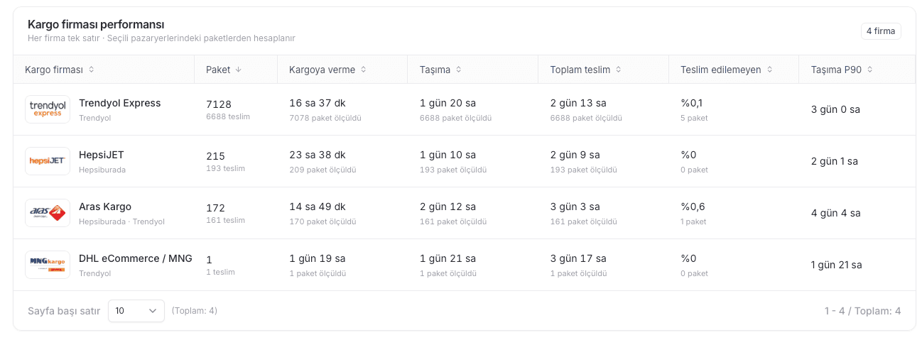
Task: Click Toplam teslim column header
Action: coord(604,70)
